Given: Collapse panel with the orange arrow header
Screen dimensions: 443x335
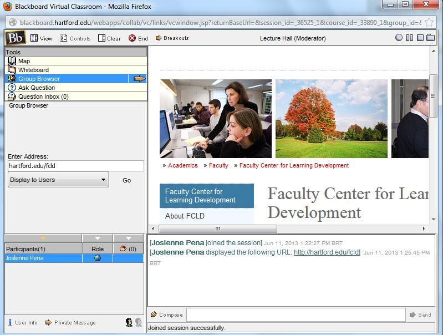Looking at the screenshot, I should click(x=43, y=238).
